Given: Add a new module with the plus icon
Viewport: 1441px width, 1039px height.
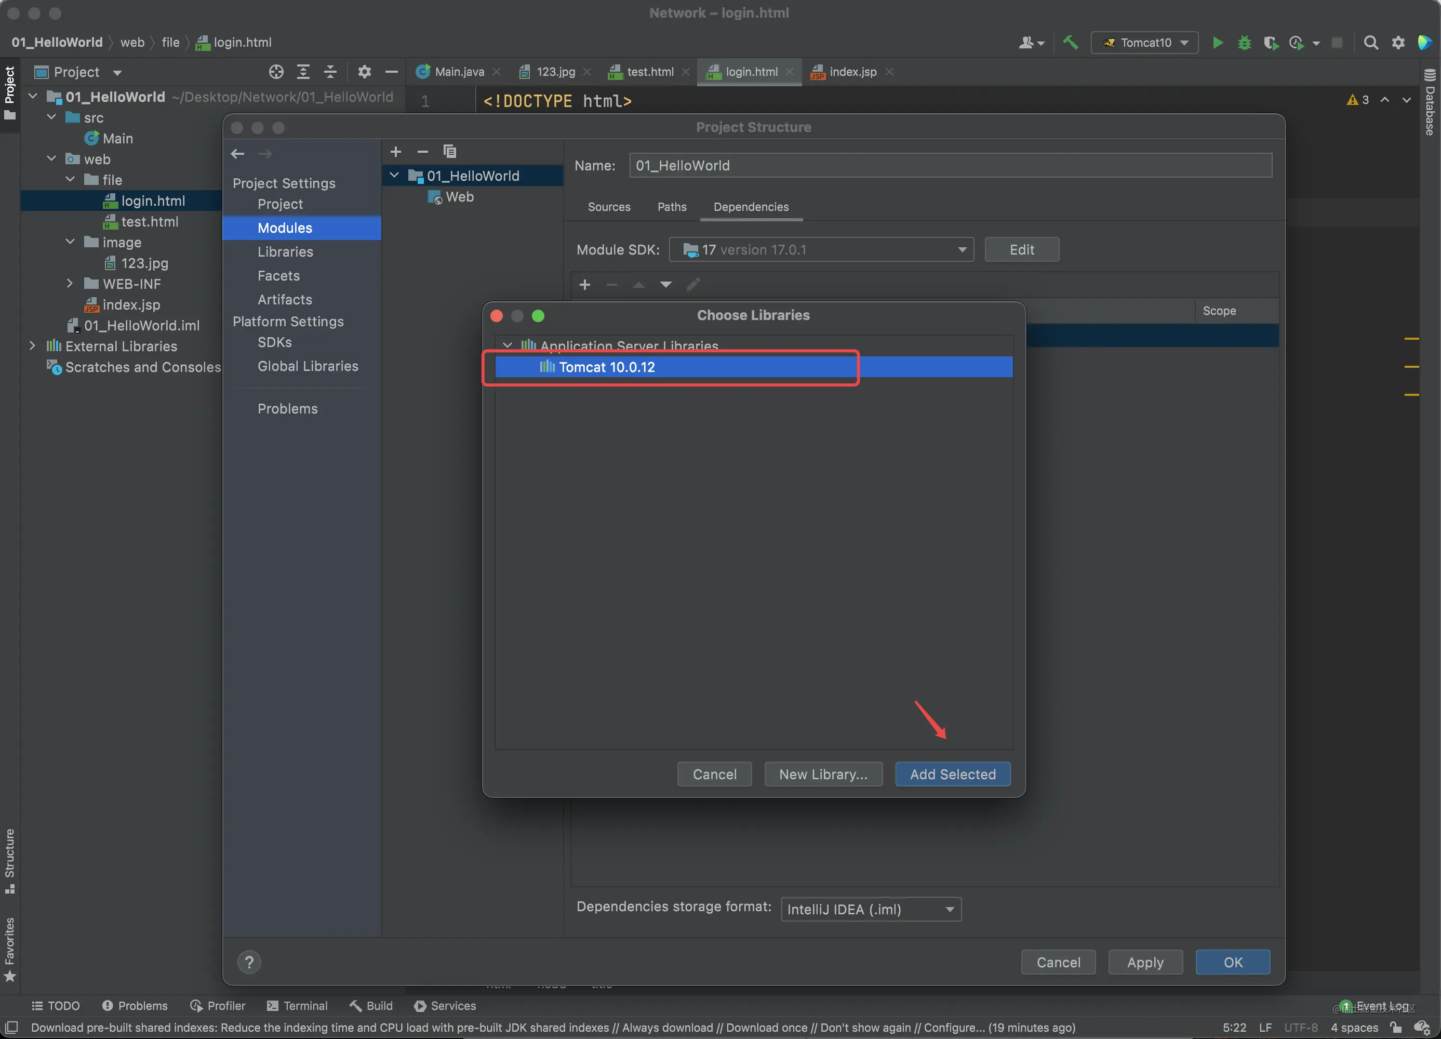Looking at the screenshot, I should pos(396,151).
